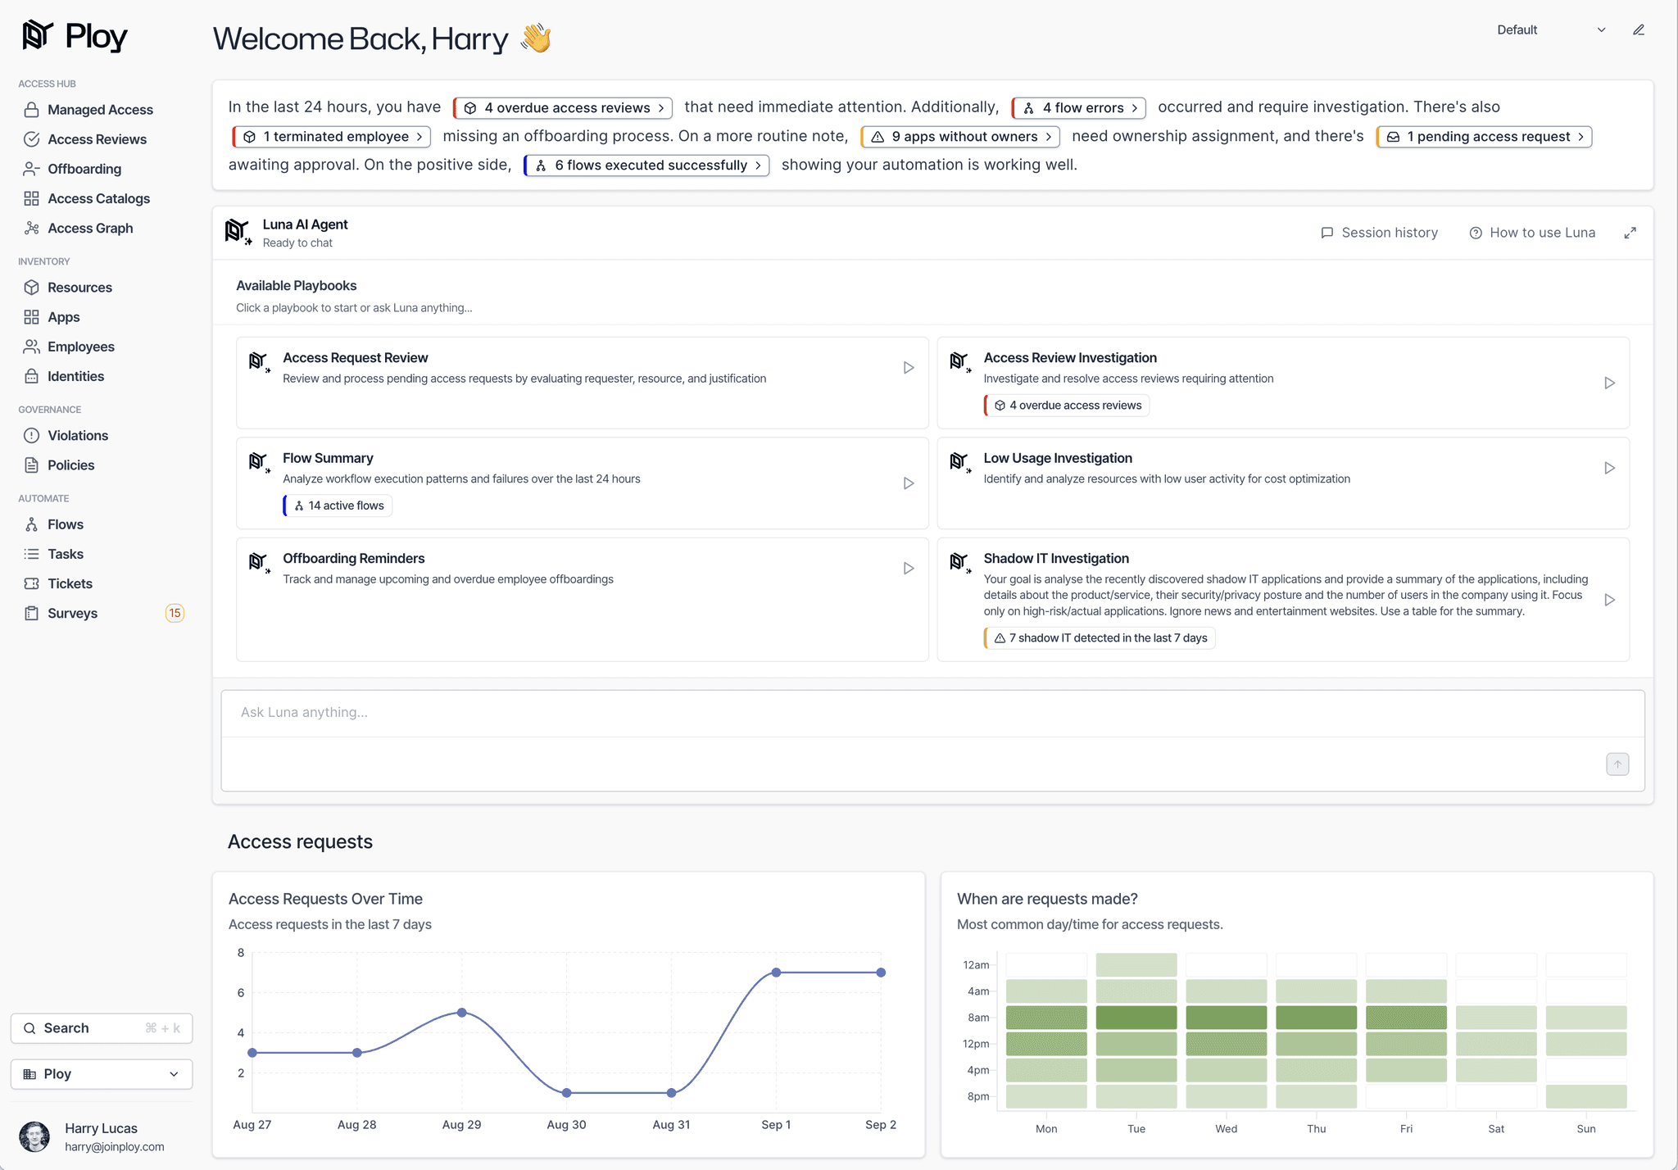
Task: Start the Shadow IT Investigation play icon
Action: 1609,600
